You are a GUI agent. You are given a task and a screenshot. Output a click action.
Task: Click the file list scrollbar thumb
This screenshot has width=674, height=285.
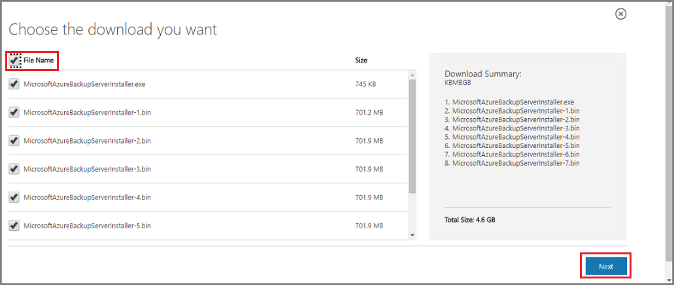pos(413,136)
